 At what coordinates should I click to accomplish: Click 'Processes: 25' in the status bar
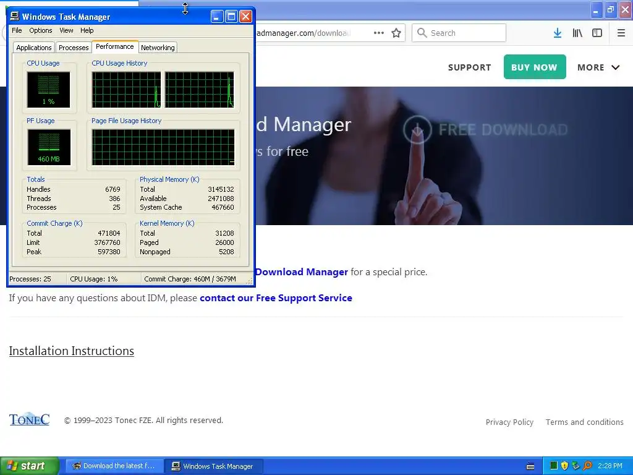click(x=30, y=279)
